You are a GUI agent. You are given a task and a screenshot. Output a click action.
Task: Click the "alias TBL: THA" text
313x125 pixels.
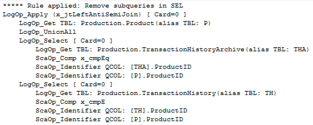click(x=277, y=49)
